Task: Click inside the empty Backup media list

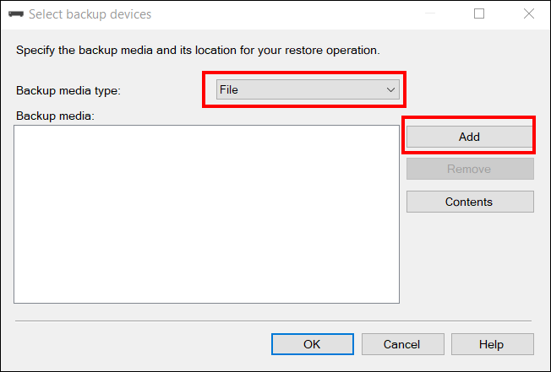Action: coord(206,214)
